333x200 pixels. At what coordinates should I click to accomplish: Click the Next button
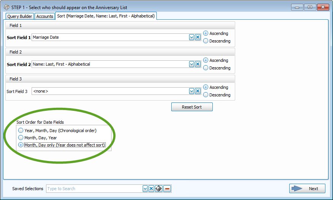point(307,189)
